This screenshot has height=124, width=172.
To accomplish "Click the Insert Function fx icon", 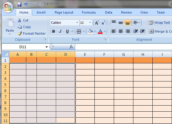I will pos(71,47).
